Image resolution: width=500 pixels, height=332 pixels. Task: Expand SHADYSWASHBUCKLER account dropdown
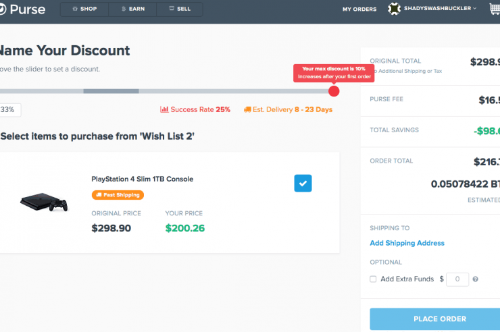pyautogui.click(x=440, y=8)
